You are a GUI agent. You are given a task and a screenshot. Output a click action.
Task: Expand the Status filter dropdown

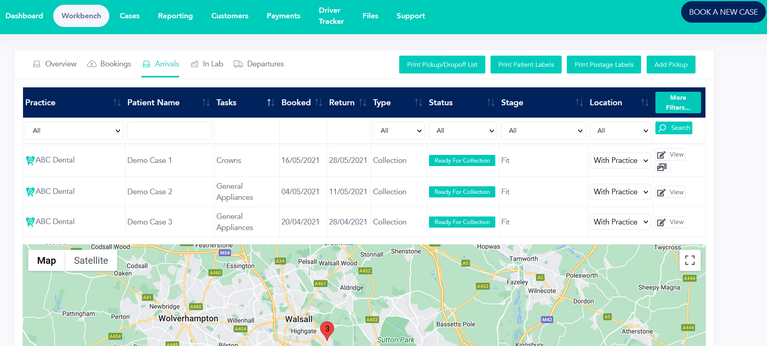point(463,131)
